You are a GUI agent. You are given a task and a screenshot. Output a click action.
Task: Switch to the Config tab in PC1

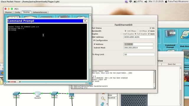click(17, 12)
